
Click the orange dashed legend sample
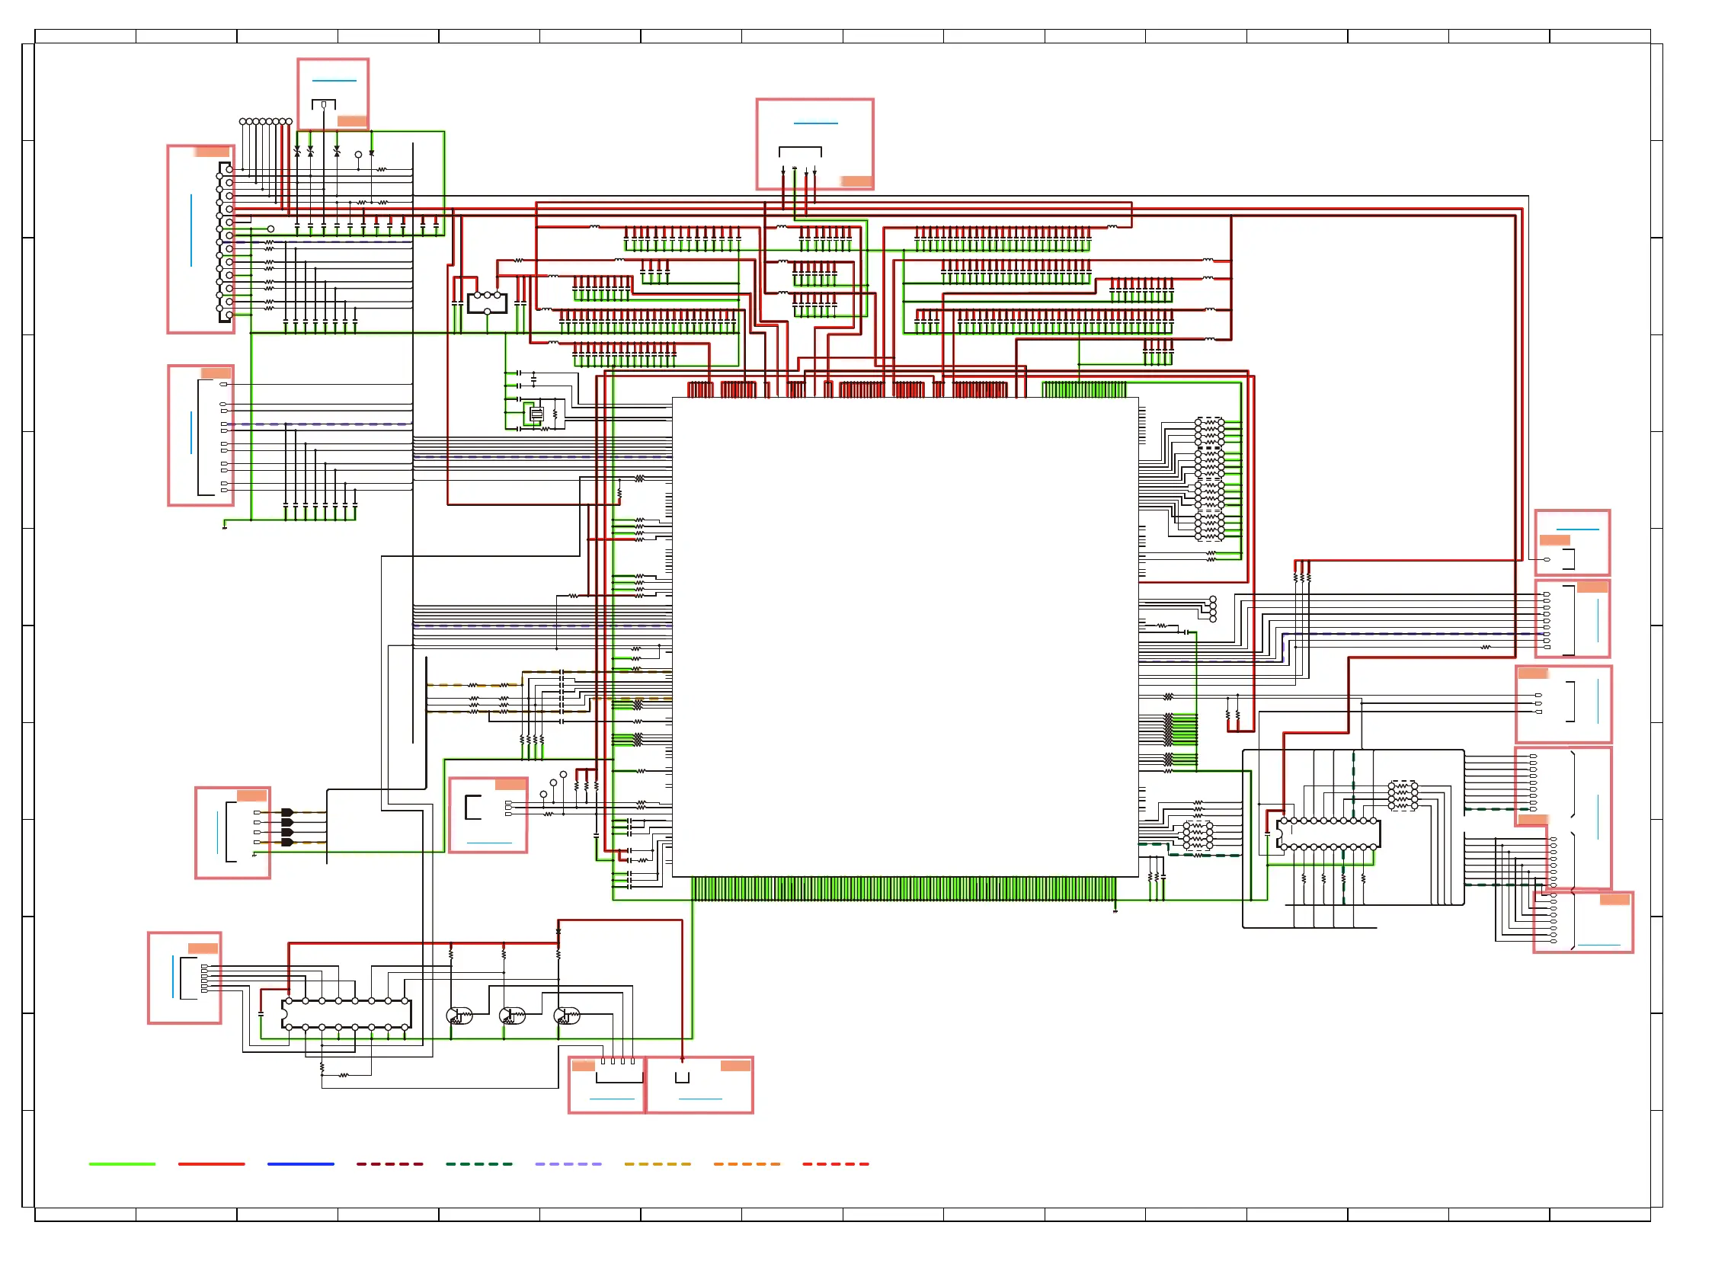[747, 1164]
